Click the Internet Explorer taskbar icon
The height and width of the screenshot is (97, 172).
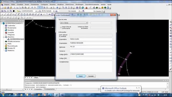point(10,95)
